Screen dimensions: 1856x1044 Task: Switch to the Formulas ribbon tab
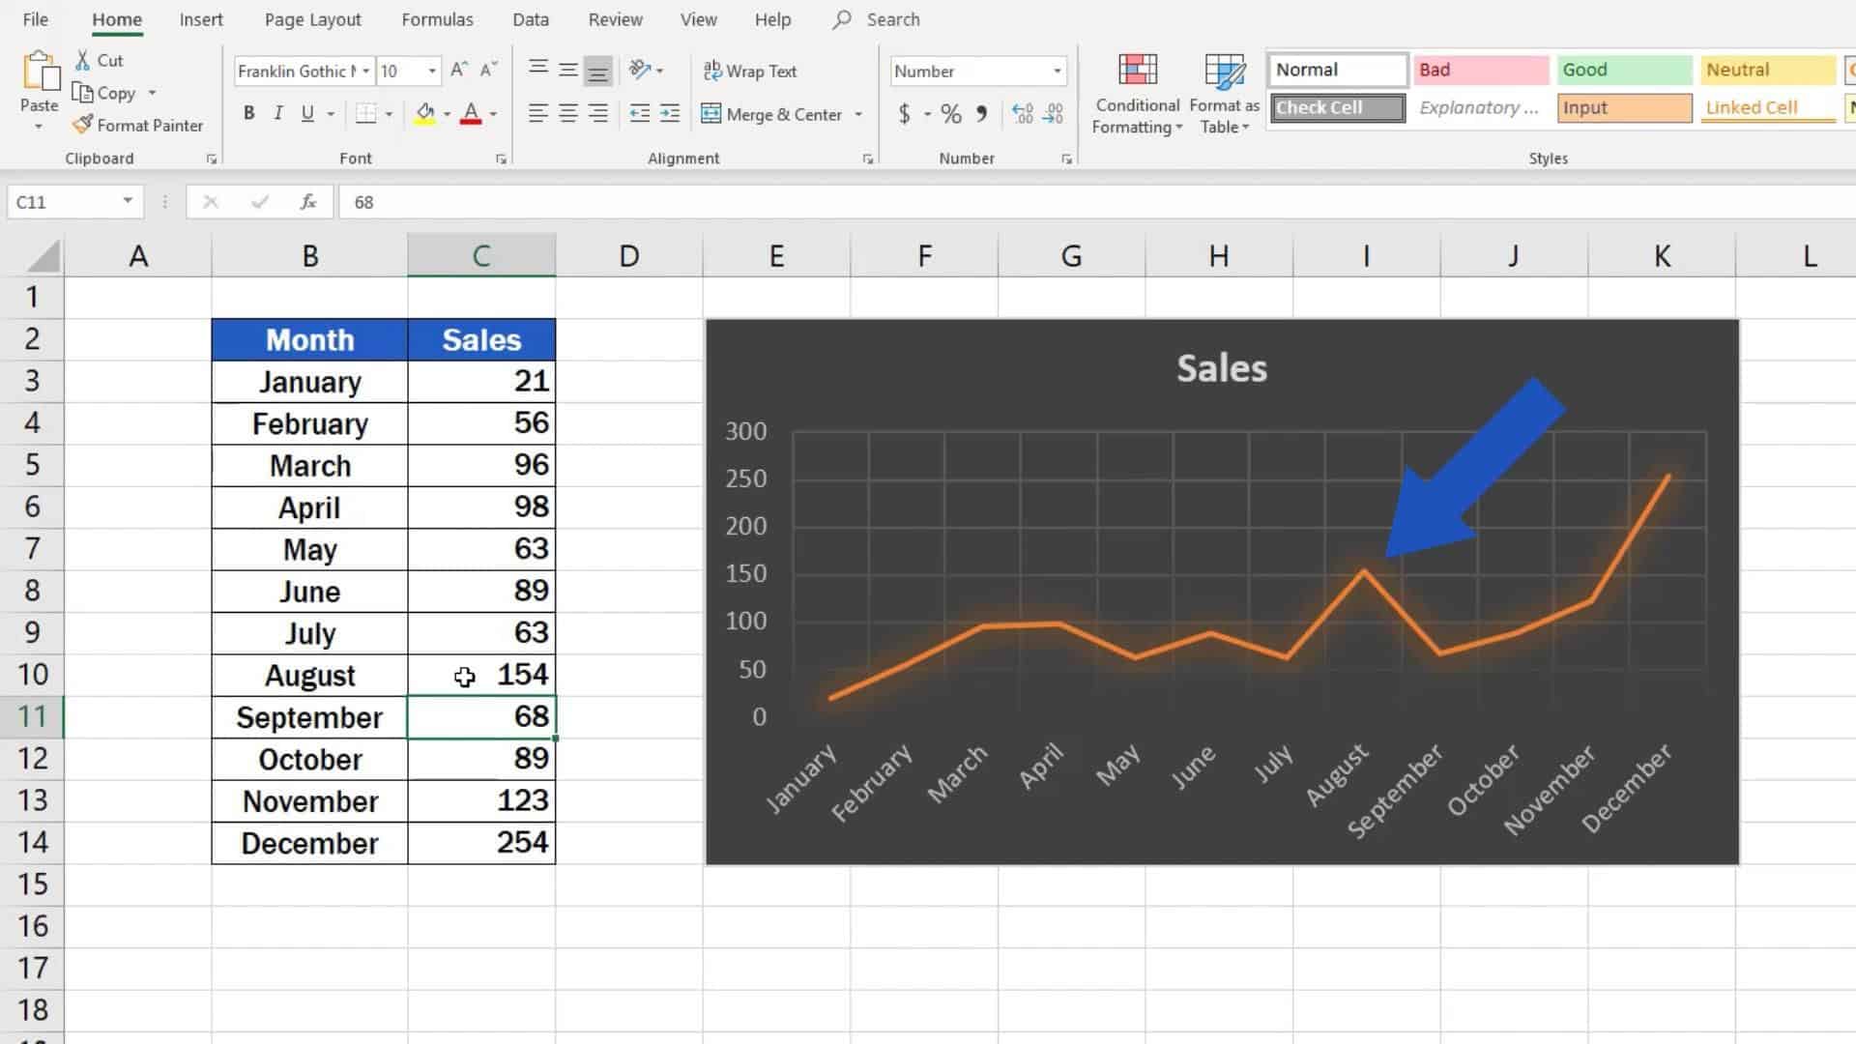pyautogui.click(x=437, y=18)
